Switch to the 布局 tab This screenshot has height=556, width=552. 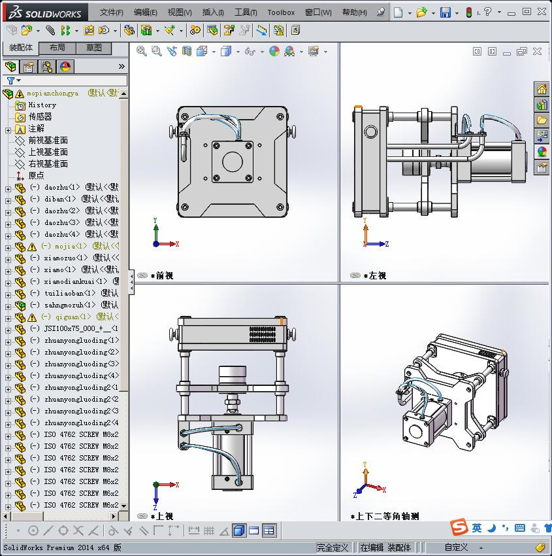point(57,48)
